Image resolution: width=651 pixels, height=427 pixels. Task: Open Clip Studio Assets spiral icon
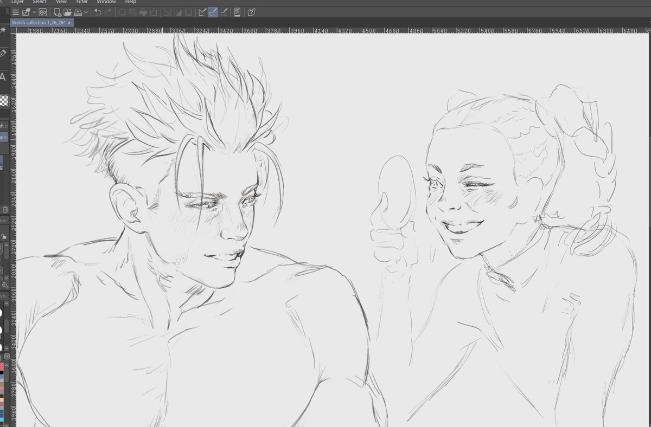pyautogui.click(x=43, y=12)
